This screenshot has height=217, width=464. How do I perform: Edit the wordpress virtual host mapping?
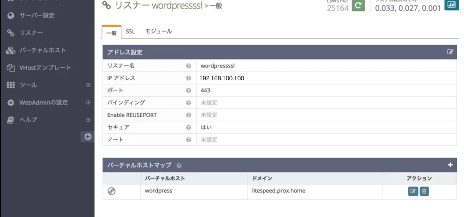413,191
